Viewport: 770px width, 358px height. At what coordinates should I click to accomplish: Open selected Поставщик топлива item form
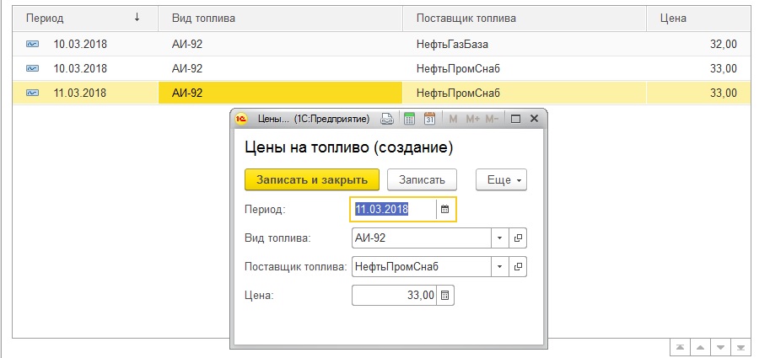click(x=519, y=267)
